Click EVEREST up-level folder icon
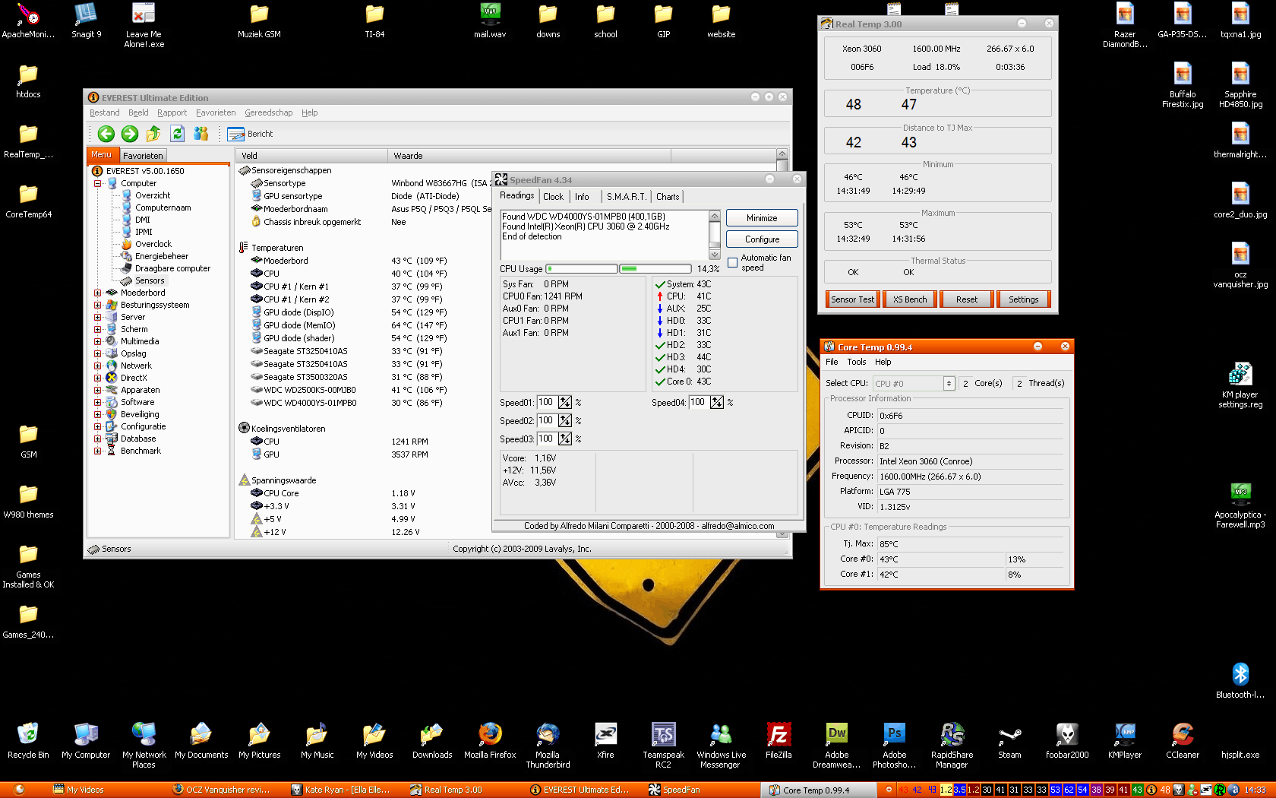 click(x=153, y=134)
